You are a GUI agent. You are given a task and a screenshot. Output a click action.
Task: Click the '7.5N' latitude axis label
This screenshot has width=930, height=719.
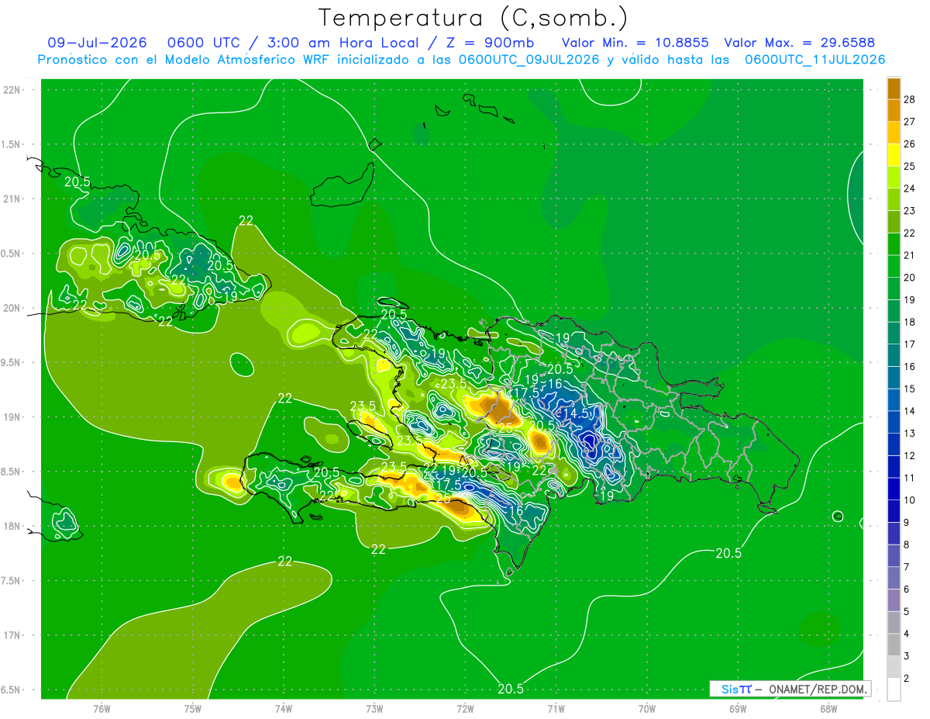pyautogui.click(x=11, y=581)
